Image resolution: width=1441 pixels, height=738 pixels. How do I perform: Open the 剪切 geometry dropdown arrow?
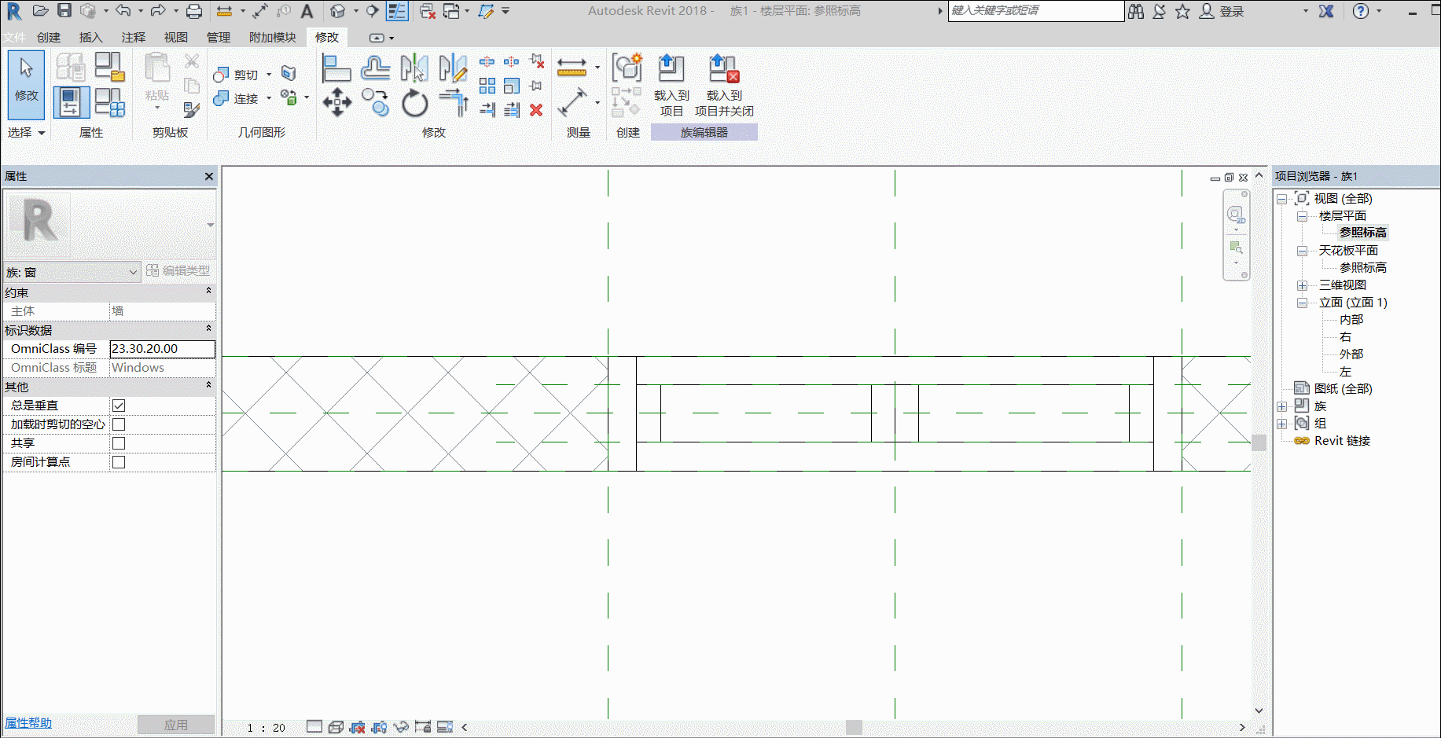tap(269, 75)
